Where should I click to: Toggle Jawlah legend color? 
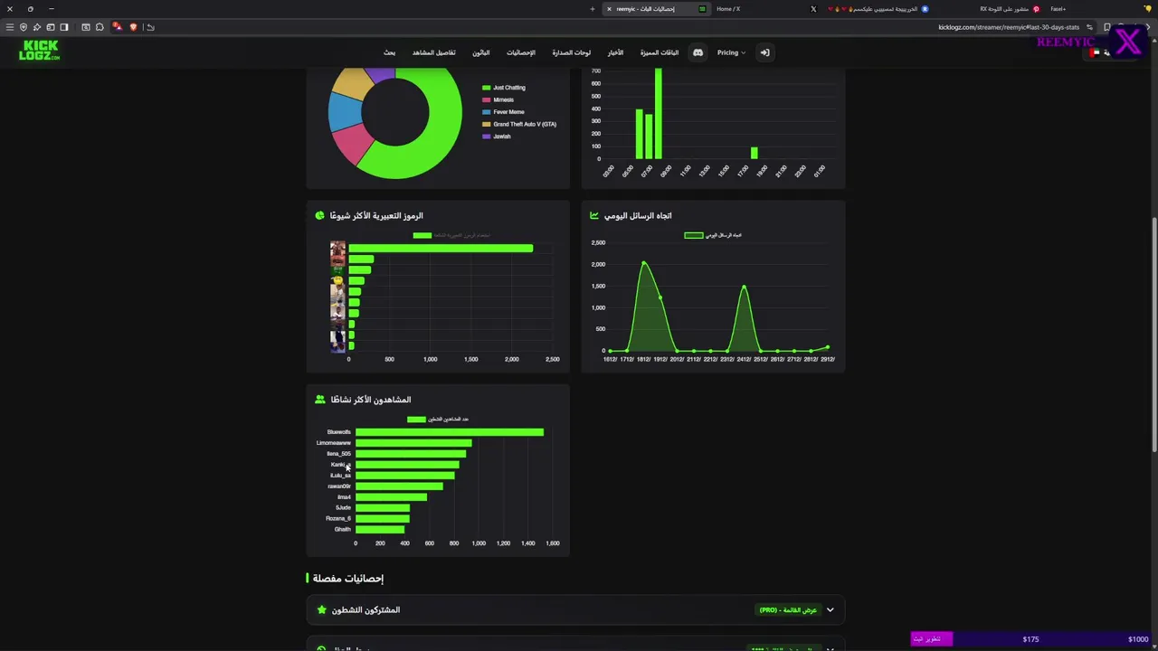pyautogui.click(x=486, y=137)
